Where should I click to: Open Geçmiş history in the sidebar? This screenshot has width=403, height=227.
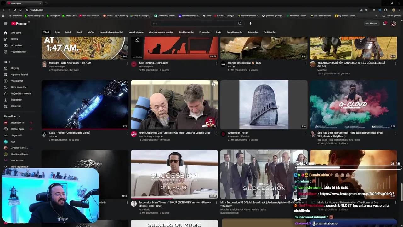click(x=15, y=68)
